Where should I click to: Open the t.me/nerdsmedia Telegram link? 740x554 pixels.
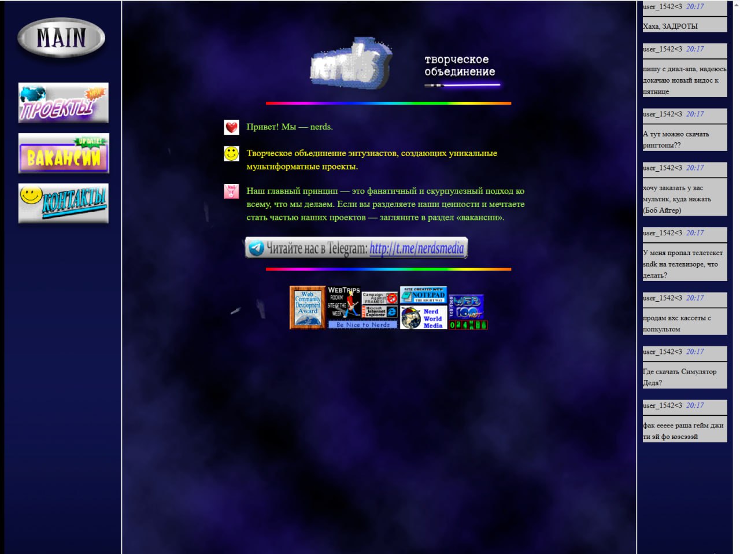pyautogui.click(x=416, y=249)
